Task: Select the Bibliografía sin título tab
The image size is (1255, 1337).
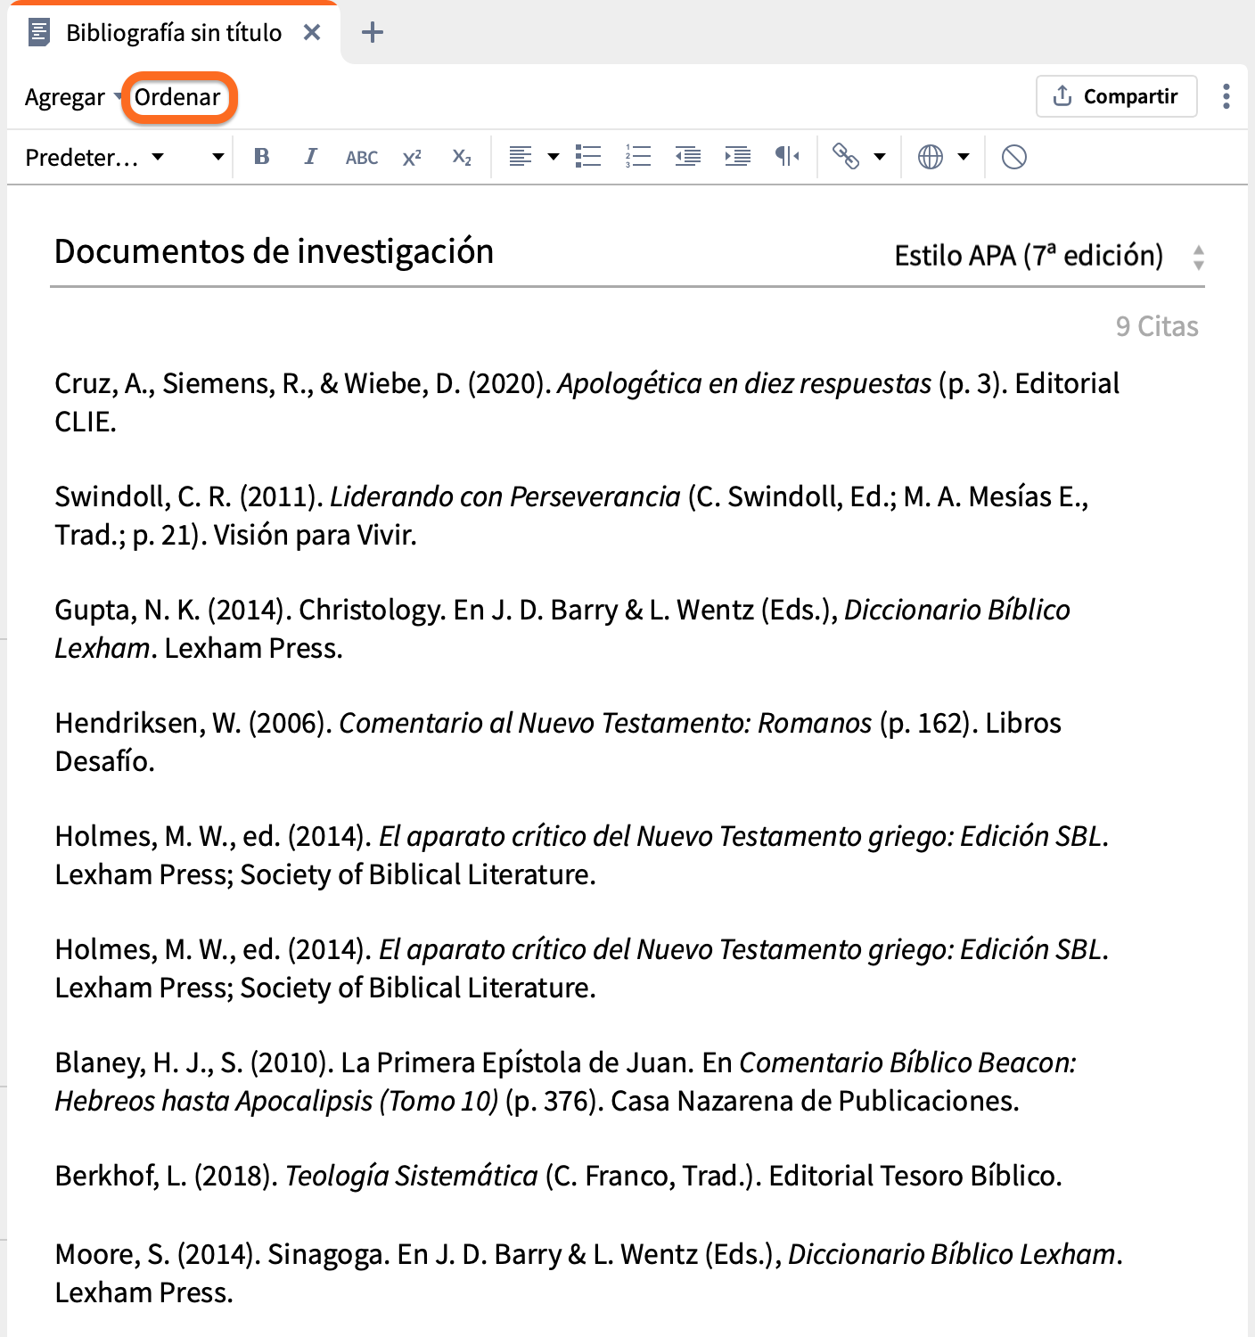Action: (172, 31)
